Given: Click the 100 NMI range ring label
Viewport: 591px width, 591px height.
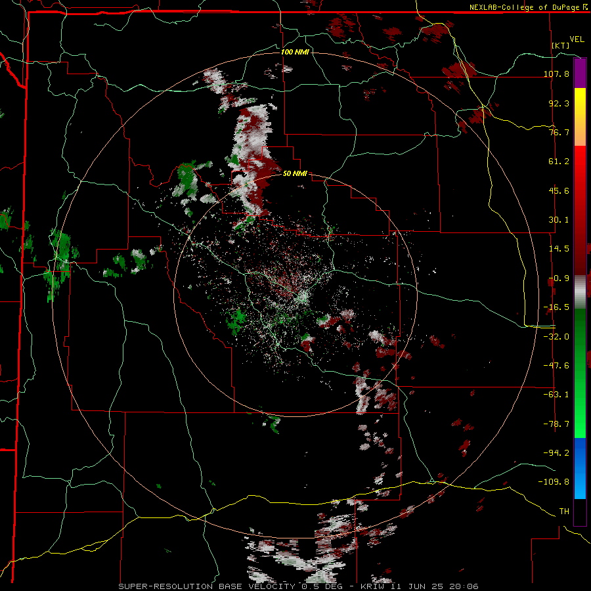Looking at the screenshot, I should pyautogui.click(x=295, y=52).
